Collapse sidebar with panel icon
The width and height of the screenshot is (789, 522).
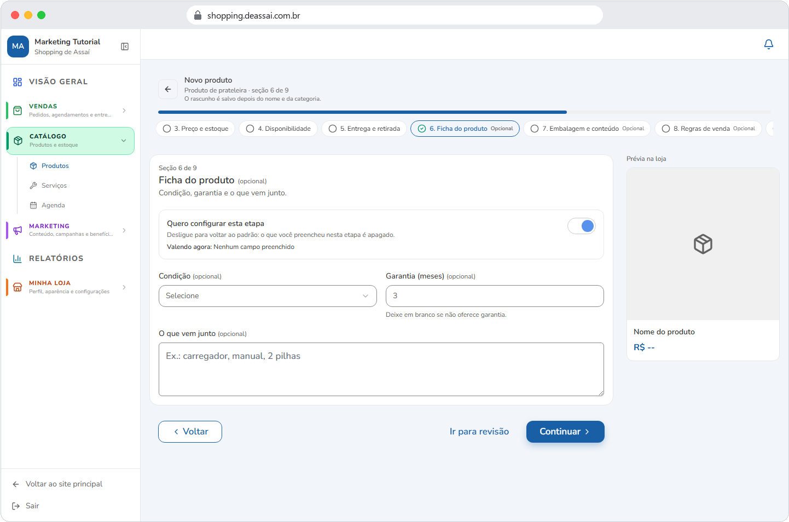click(125, 47)
